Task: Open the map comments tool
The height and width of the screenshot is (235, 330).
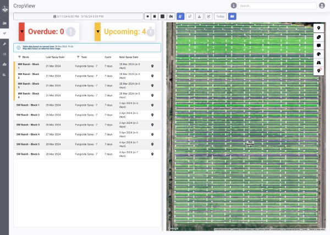Action: (319, 45)
